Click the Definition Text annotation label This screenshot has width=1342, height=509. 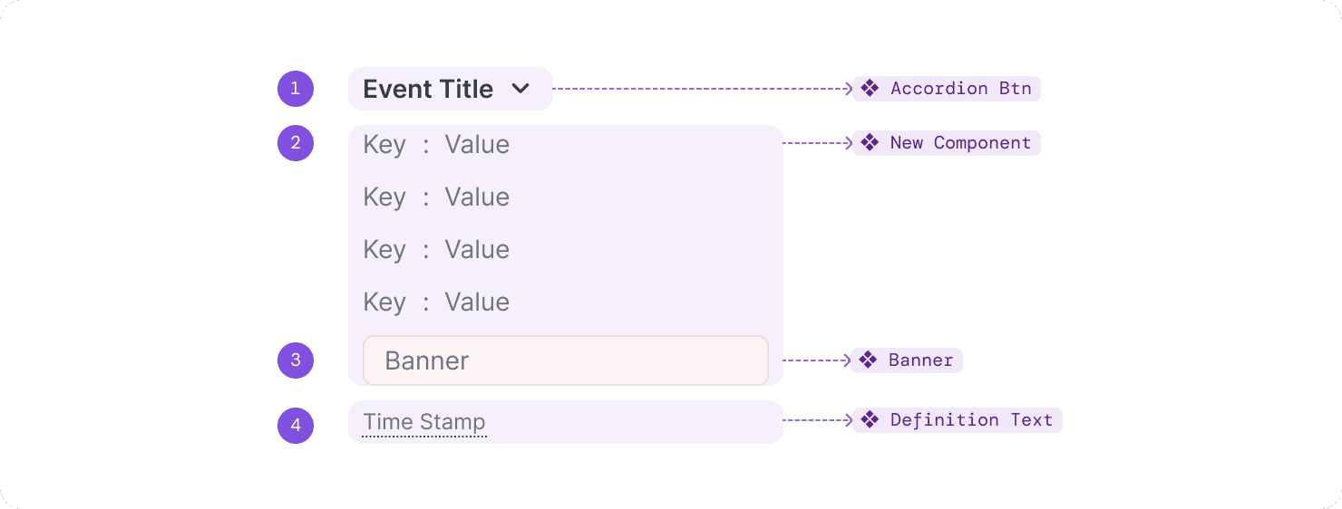coord(971,420)
